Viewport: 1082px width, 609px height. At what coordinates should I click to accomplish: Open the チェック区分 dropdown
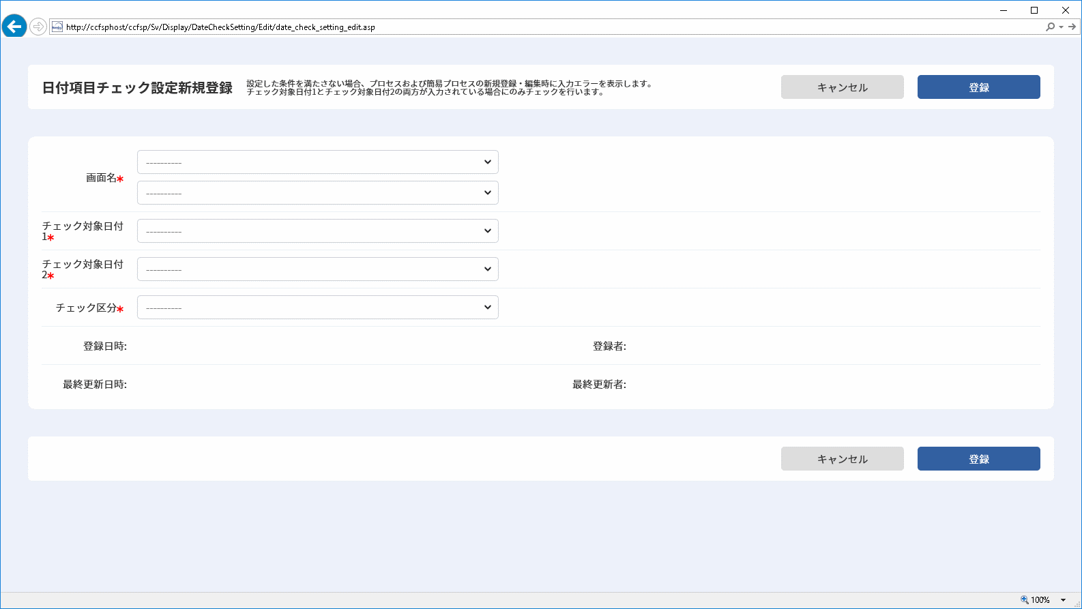[x=318, y=308]
